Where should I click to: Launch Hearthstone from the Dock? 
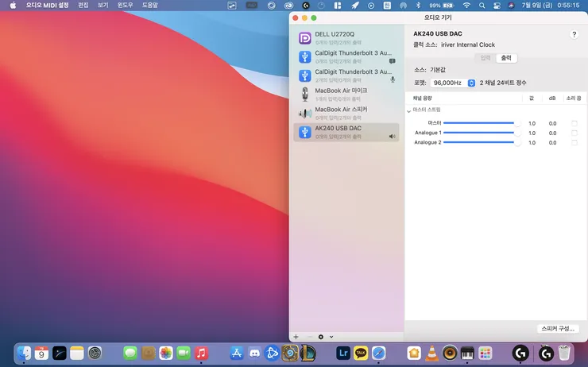coord(290,353)
